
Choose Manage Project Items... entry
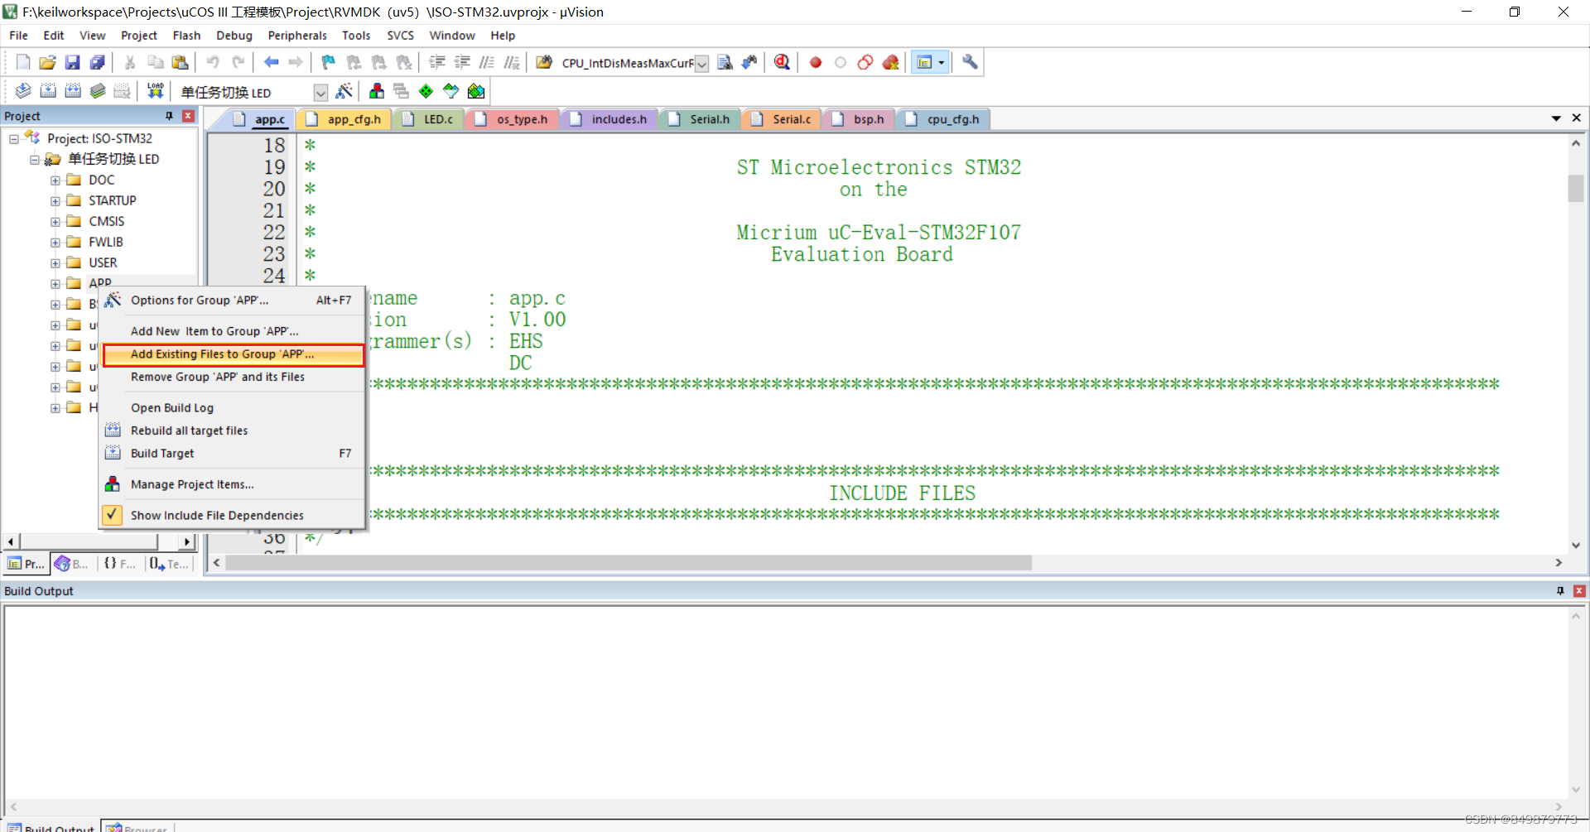tap(234, 484)
